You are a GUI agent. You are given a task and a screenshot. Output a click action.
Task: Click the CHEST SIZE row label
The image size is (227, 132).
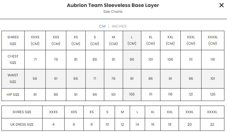pos(13,59)
